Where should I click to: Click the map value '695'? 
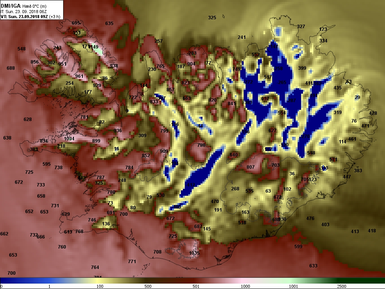(75, 23)
